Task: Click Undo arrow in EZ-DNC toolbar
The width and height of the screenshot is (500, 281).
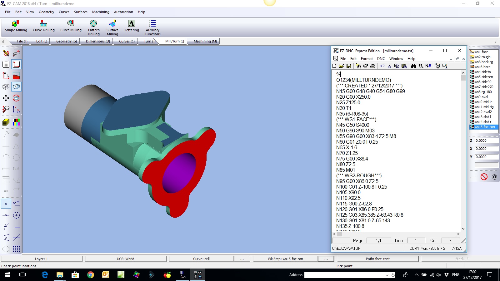Action: (382, 66)
